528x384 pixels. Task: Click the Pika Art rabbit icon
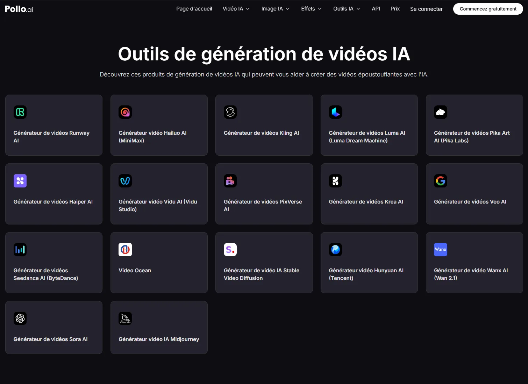(x=441, y=112)
